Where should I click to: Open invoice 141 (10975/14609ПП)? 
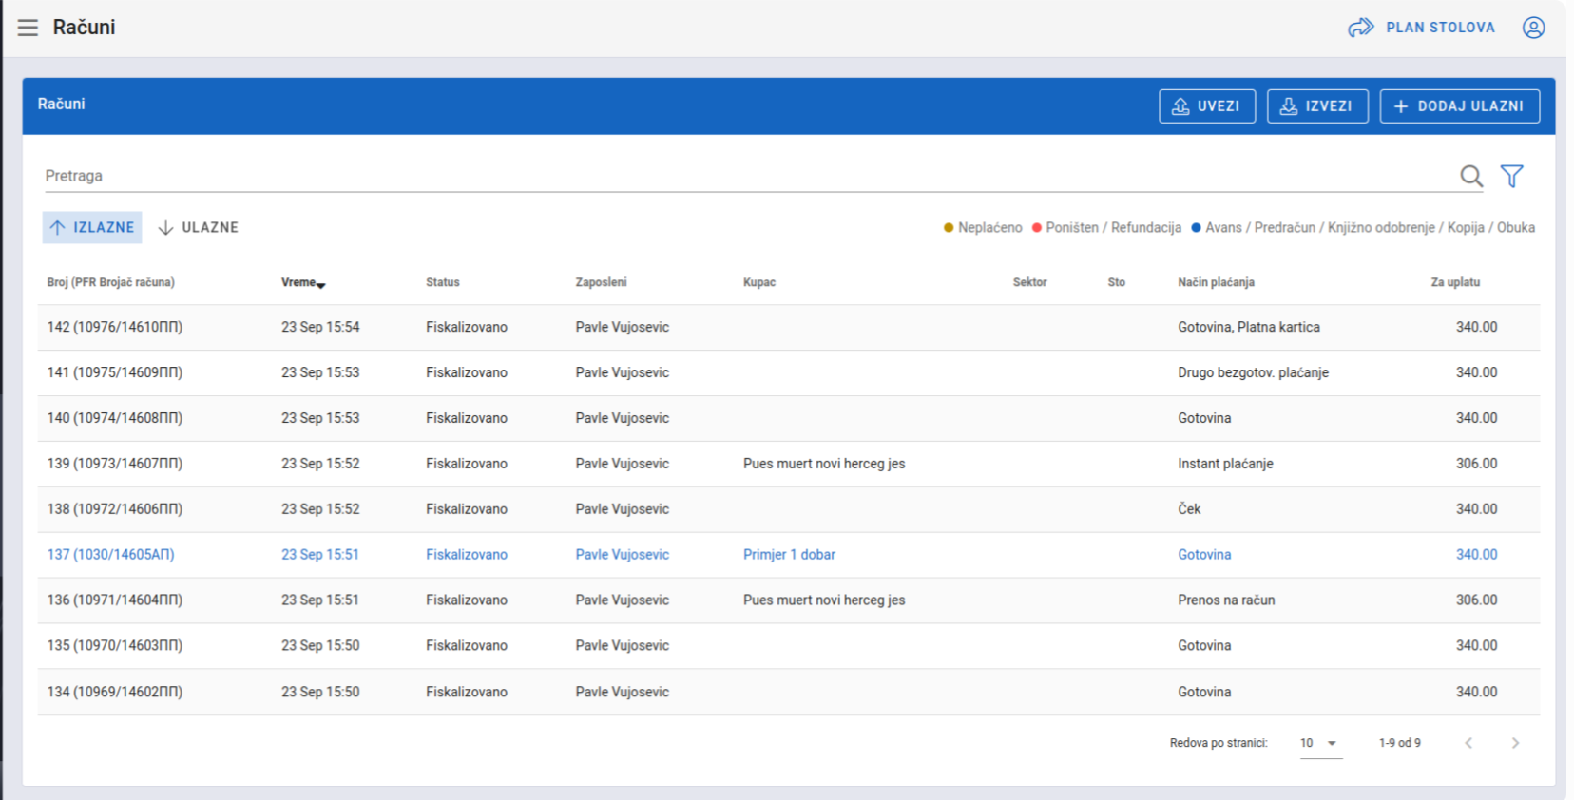tap(789, 372)
